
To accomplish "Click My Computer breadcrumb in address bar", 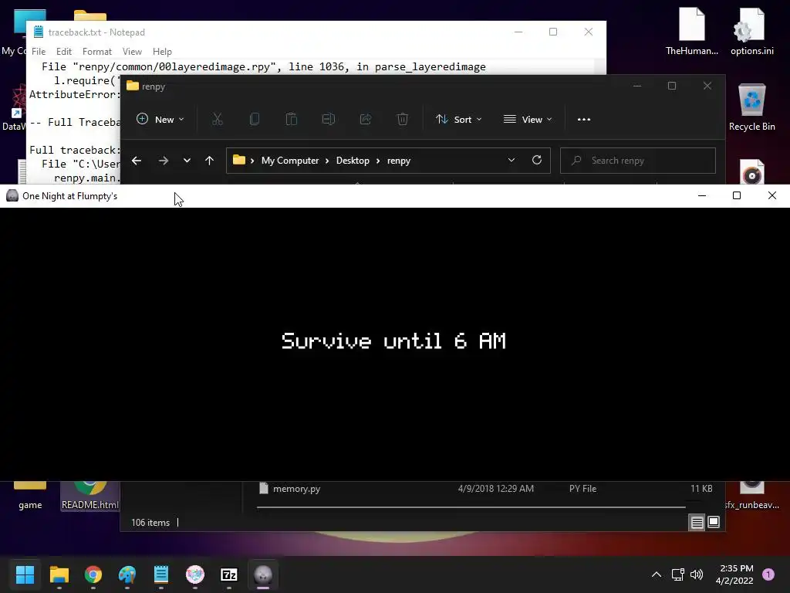I will coord(290,161).
